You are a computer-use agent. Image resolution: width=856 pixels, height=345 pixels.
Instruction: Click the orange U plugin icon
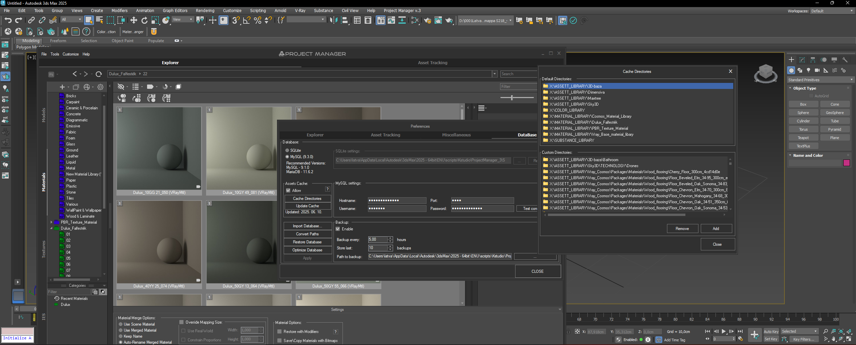(154, 31)
